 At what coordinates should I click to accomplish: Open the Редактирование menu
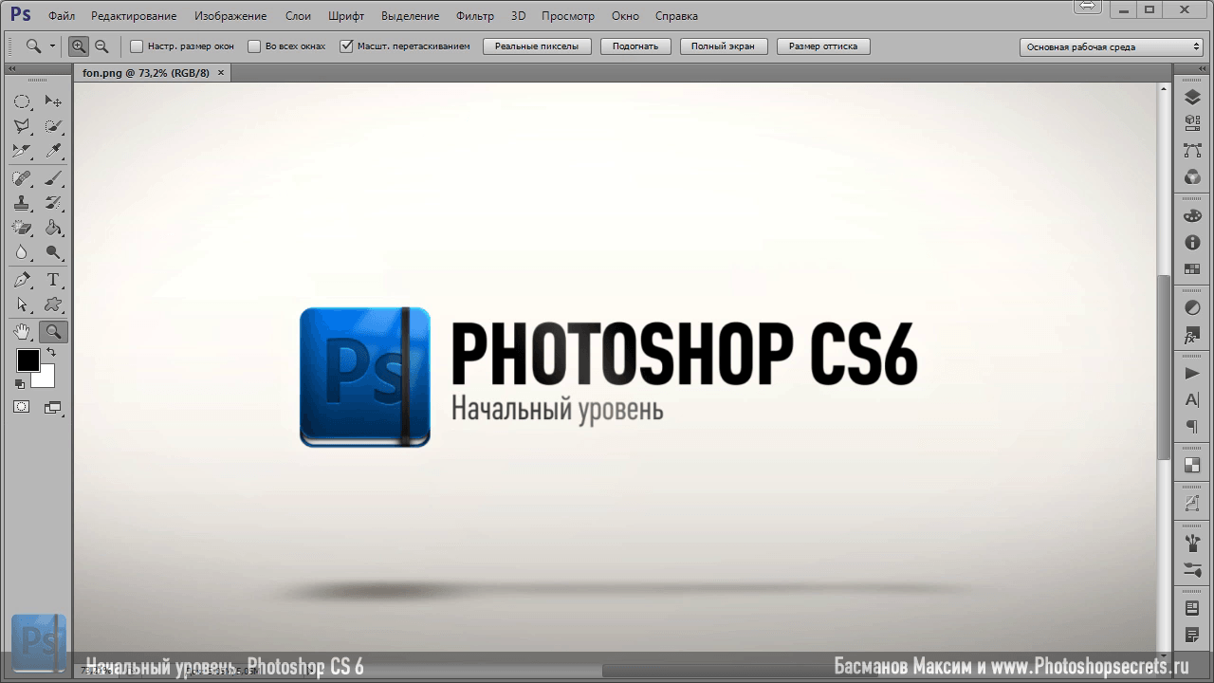pyautogui.click(x=135, y=16)
